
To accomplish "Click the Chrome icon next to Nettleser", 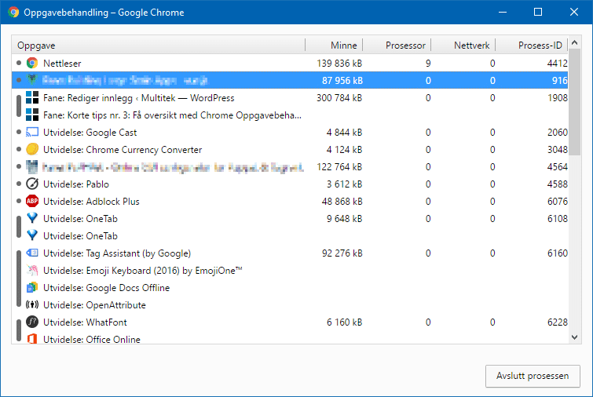I will pos(32,63).
